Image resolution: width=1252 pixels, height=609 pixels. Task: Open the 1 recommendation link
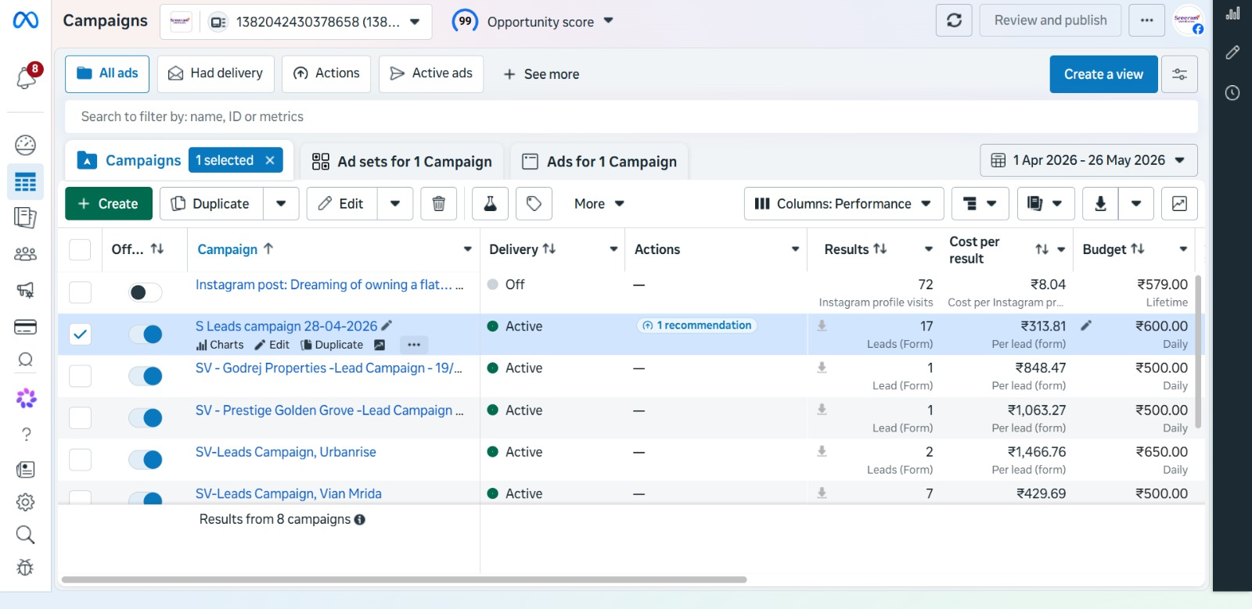696,325
